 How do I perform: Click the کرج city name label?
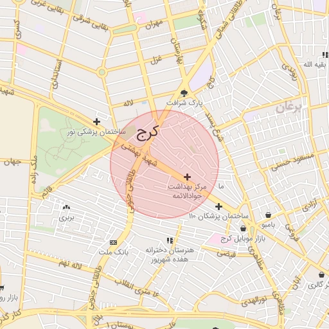point(148,133)
